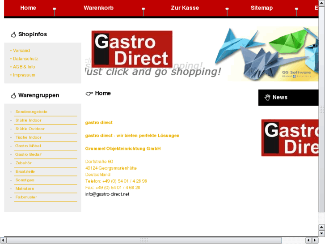This screenshot has width=325, height=244.
Task: Open the Farbmuster category
Action: (26, 197)
